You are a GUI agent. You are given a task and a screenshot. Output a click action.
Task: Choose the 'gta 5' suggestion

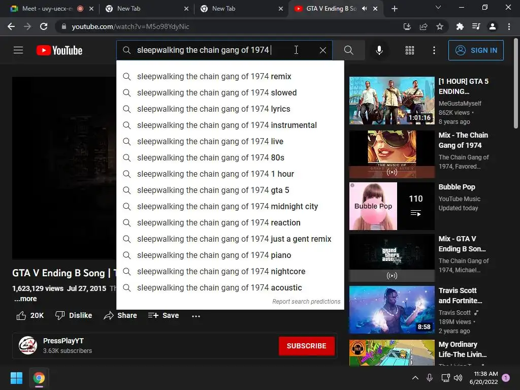tap(230, 190)
